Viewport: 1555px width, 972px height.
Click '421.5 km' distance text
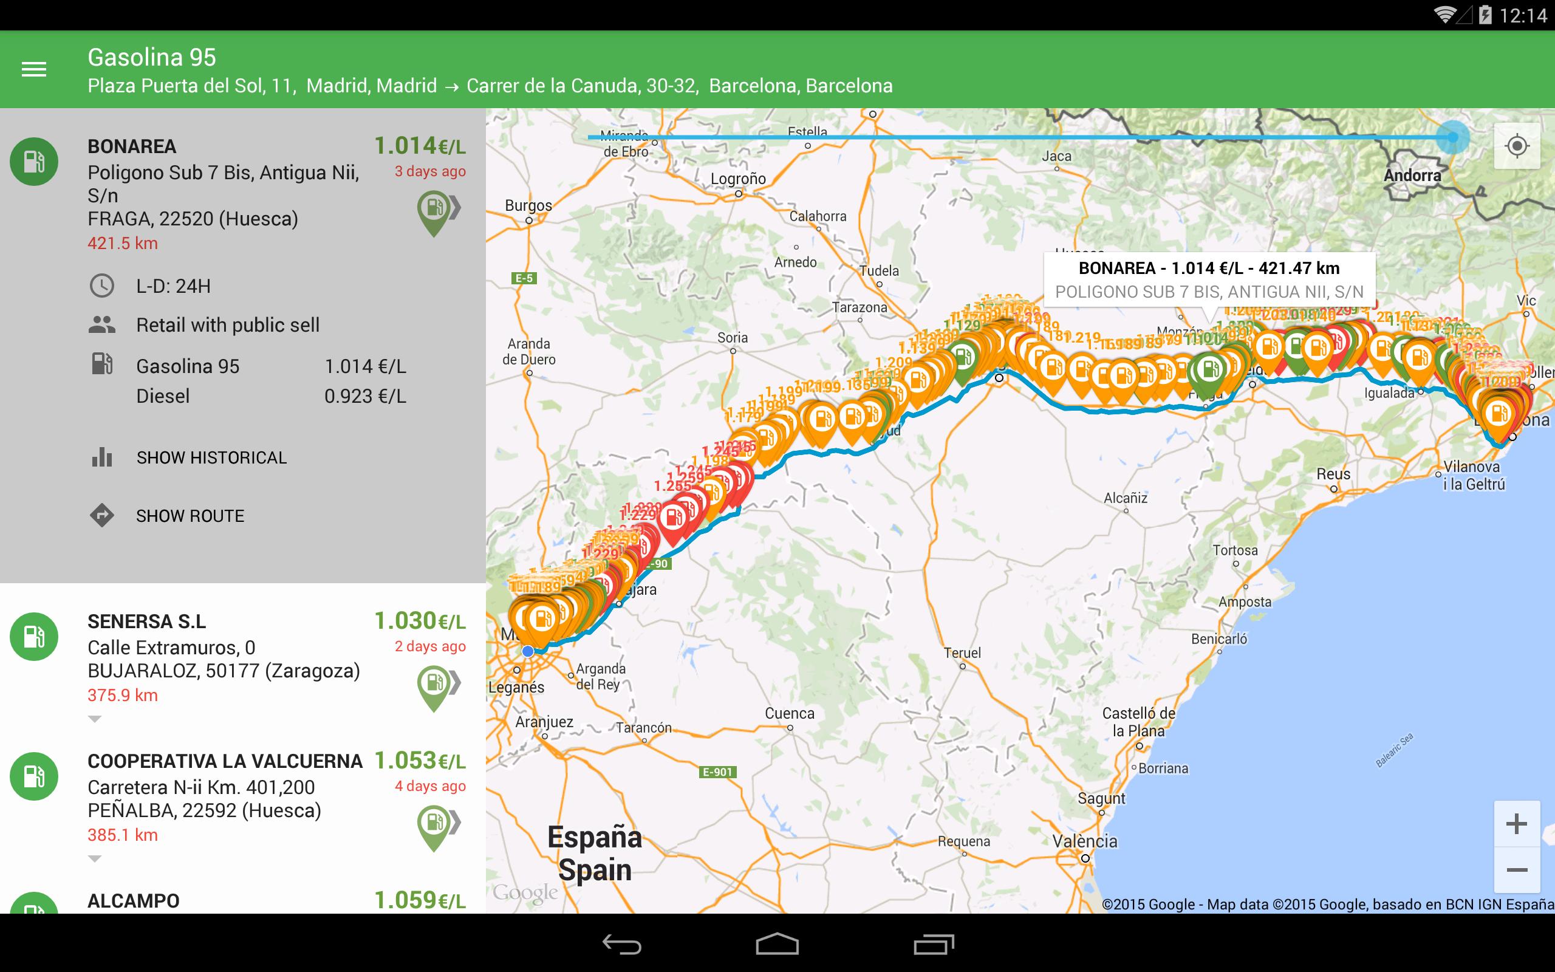pos(123,244)
